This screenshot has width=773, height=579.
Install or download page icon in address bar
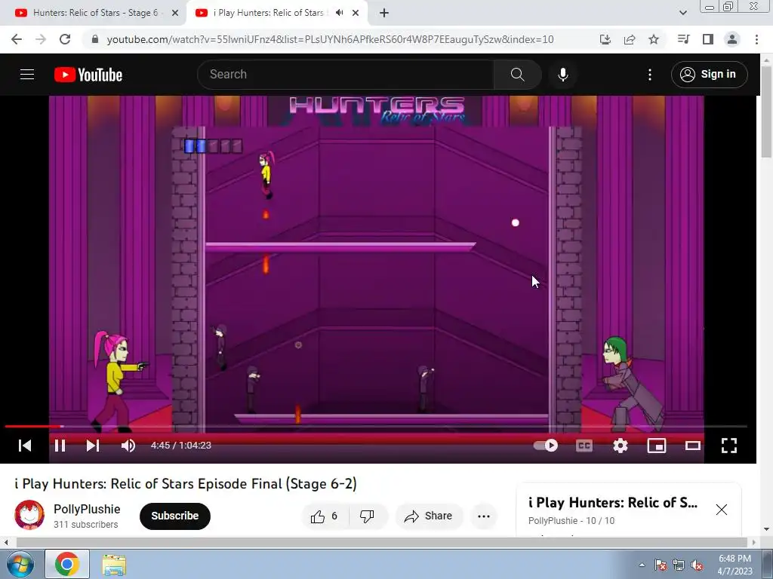click(605, 39)
